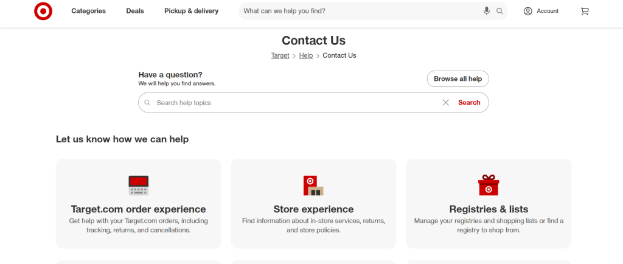
Task: Click 'We will help you find answers.' text
Action: tap(177, 84)
